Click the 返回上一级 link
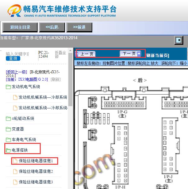This screenshot has width=188, height=189. coord(16,72)
